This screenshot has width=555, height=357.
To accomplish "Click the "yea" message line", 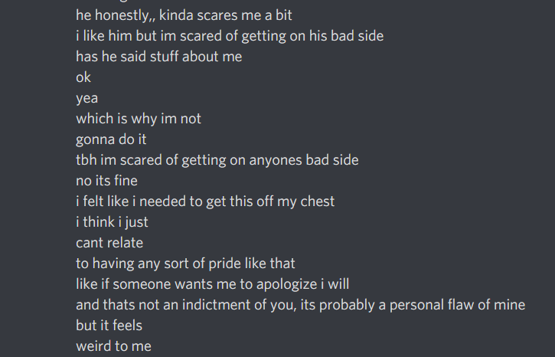I will 87,98.
